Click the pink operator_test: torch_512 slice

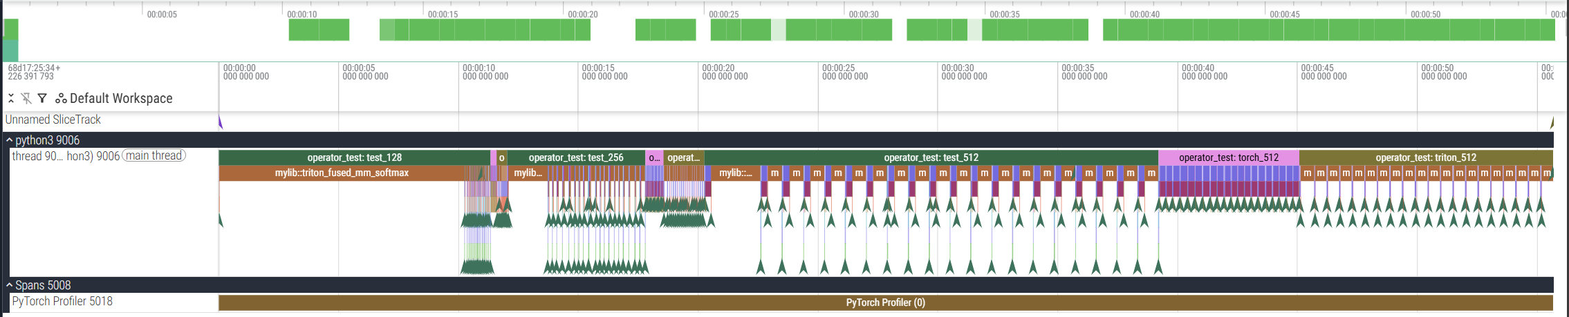[1228, 157]
